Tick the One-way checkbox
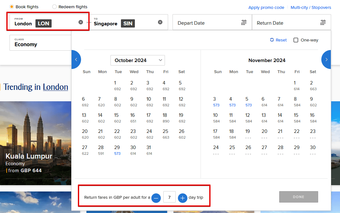 (x=296, y=40)
